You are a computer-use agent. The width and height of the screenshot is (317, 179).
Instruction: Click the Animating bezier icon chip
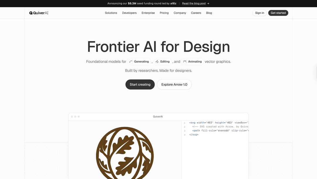pyautogui.click(x=192, y=62)
